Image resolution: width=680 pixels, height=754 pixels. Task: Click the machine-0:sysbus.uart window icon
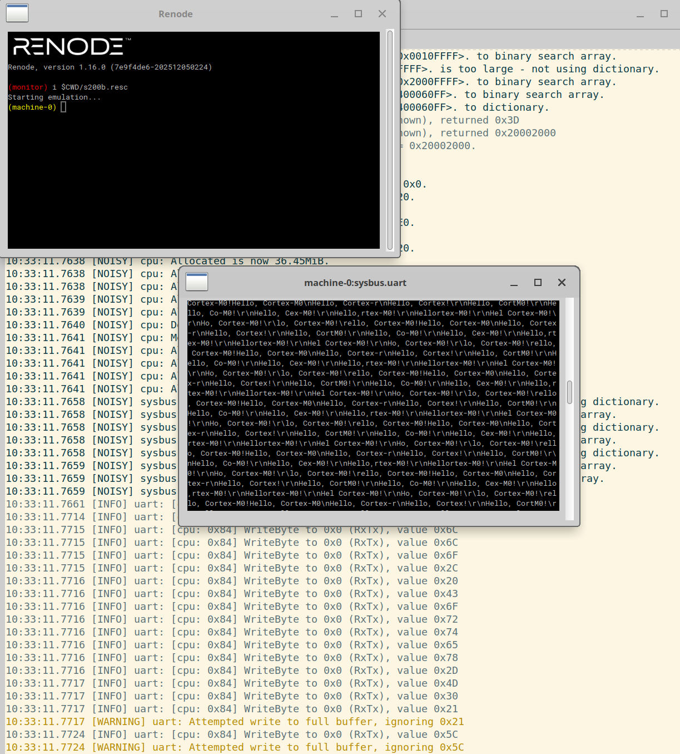coord(196,282)
